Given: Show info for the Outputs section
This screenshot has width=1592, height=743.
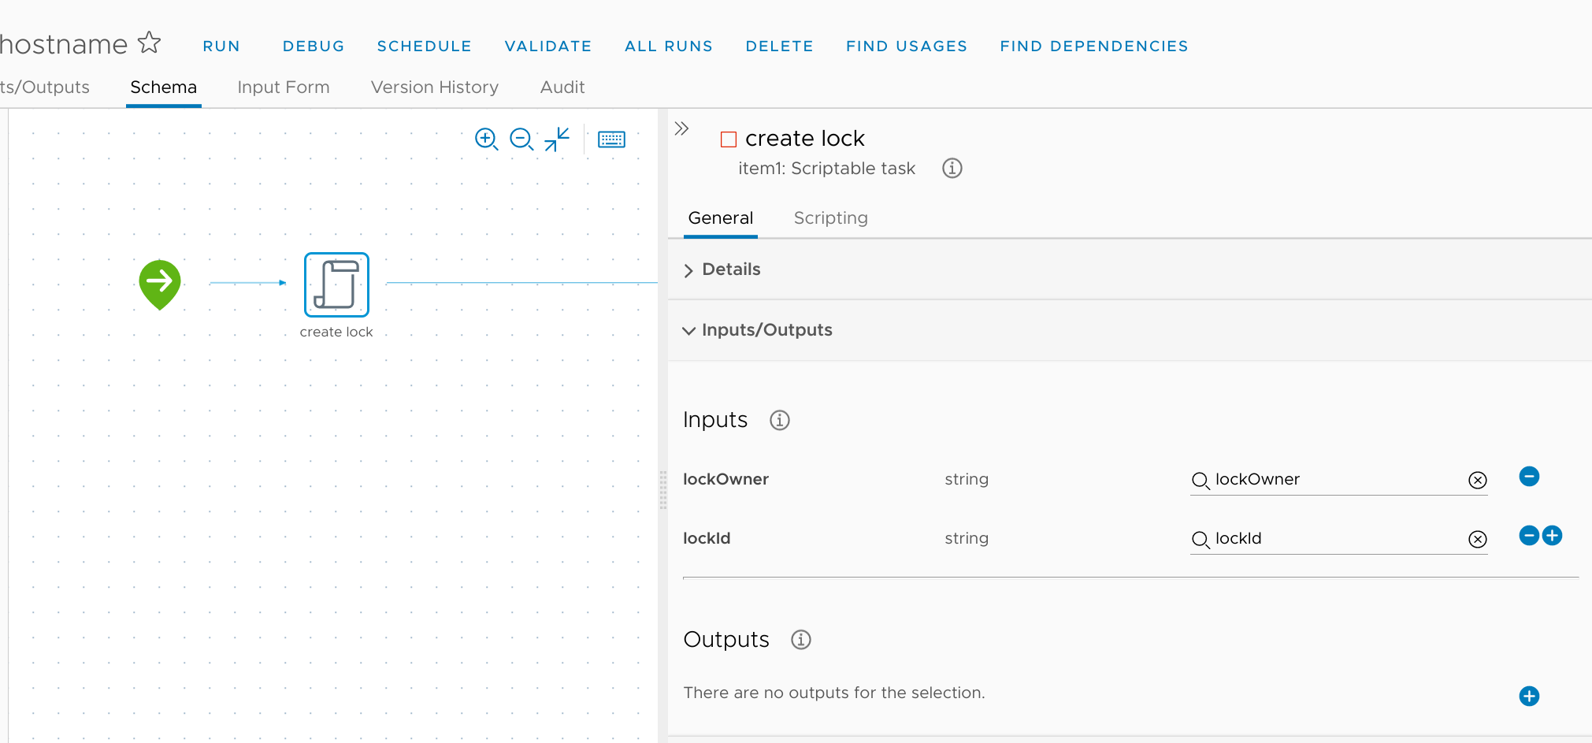Looking at the screenshot, I should tap(801, 640).
